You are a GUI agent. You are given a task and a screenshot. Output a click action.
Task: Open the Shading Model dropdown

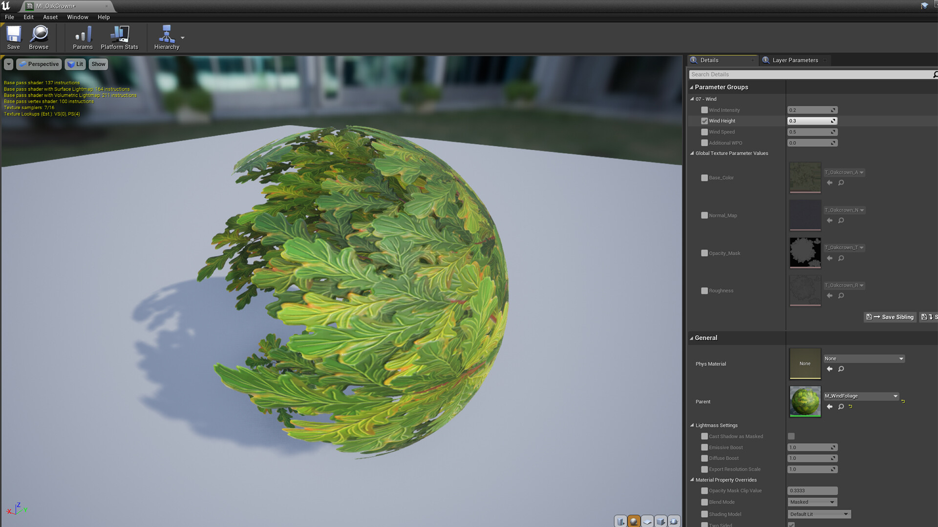point(819,514)
